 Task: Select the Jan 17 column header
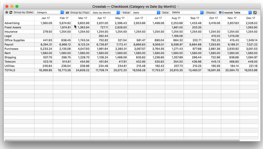(x=45, y=18)
